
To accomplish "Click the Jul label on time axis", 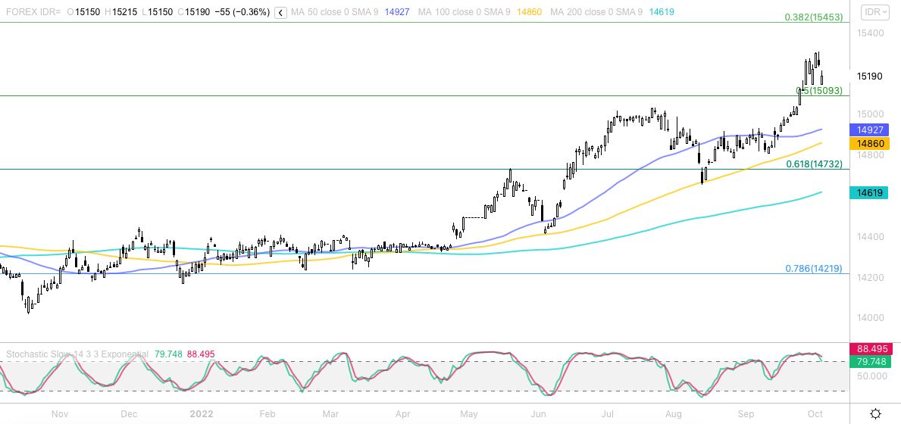I will coord(608,413).
